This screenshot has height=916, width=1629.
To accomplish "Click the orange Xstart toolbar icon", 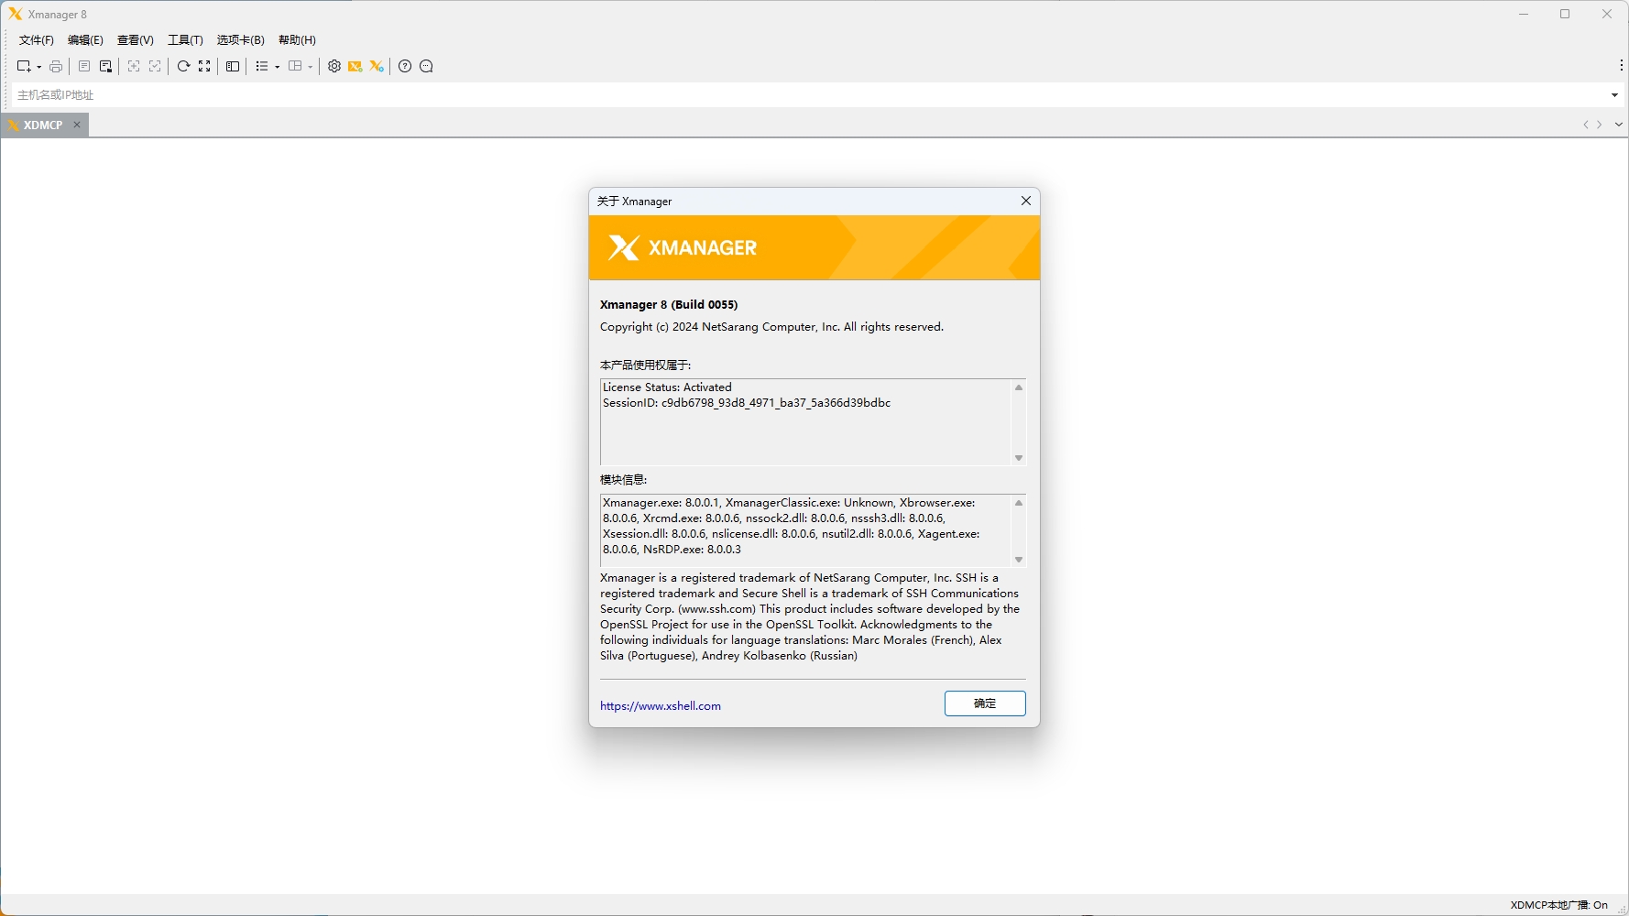I will [355, 66].
